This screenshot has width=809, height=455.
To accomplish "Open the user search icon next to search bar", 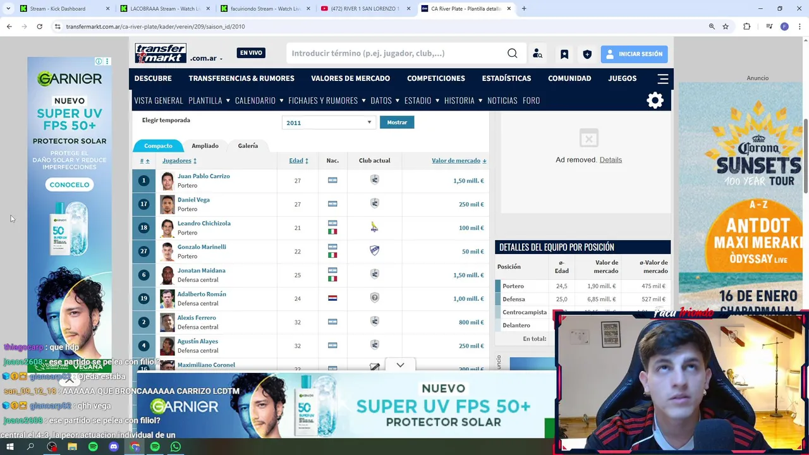I will tap(537, 54).
